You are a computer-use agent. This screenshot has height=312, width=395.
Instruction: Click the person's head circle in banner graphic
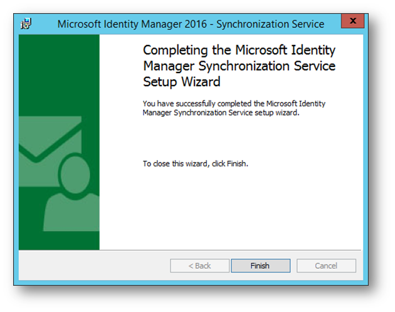coord(75,174)
